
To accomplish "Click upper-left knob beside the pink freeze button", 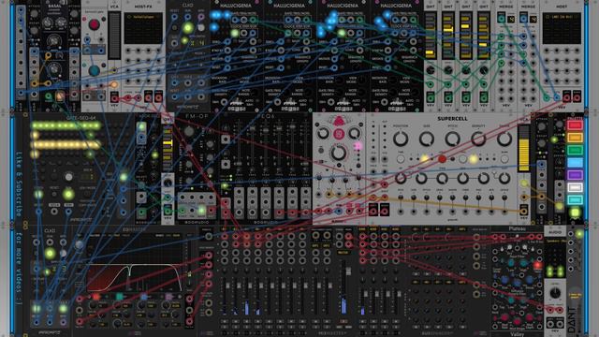I will click(x=323, y=134).
